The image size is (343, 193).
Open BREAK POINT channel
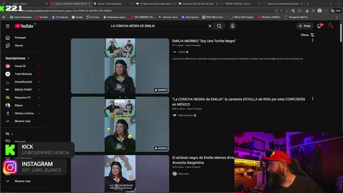[23, 90]
